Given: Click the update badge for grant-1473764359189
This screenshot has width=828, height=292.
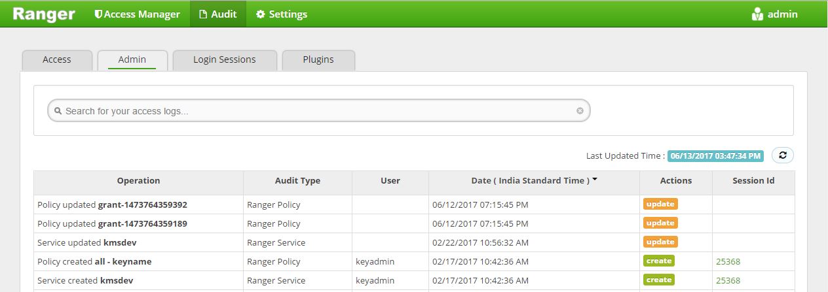Looking at the screenshot, I should coord(660,223).
